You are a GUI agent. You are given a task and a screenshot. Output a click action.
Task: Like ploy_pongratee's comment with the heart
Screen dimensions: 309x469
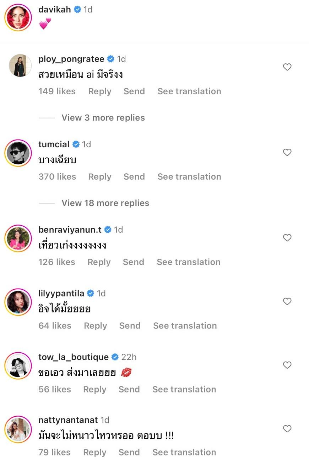click(x=287, y=67)
